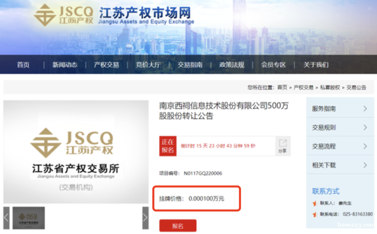Expand the 交易流程 chevron

(365, 146)
